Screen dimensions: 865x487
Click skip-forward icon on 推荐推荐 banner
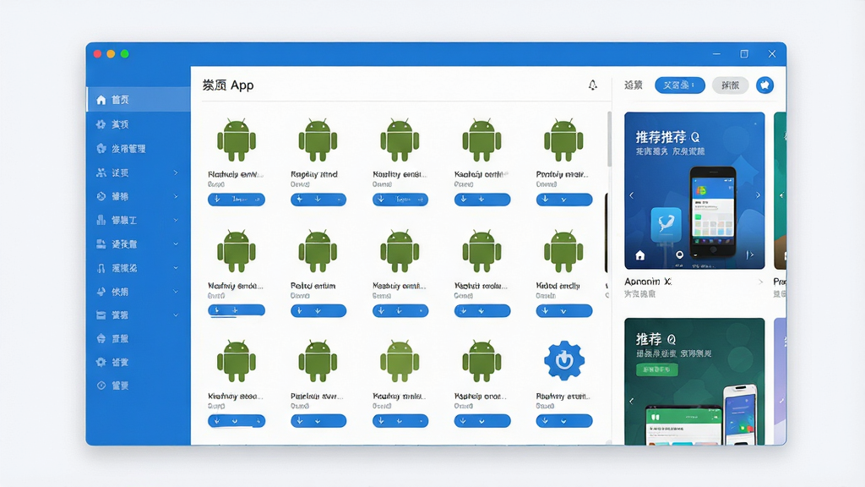750,254
